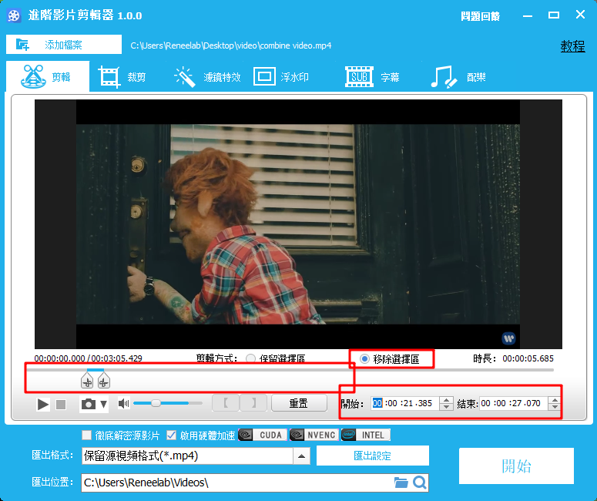Open 匯出設定 export settings
This screenshot has height=501, width=597.
point(372,456)
